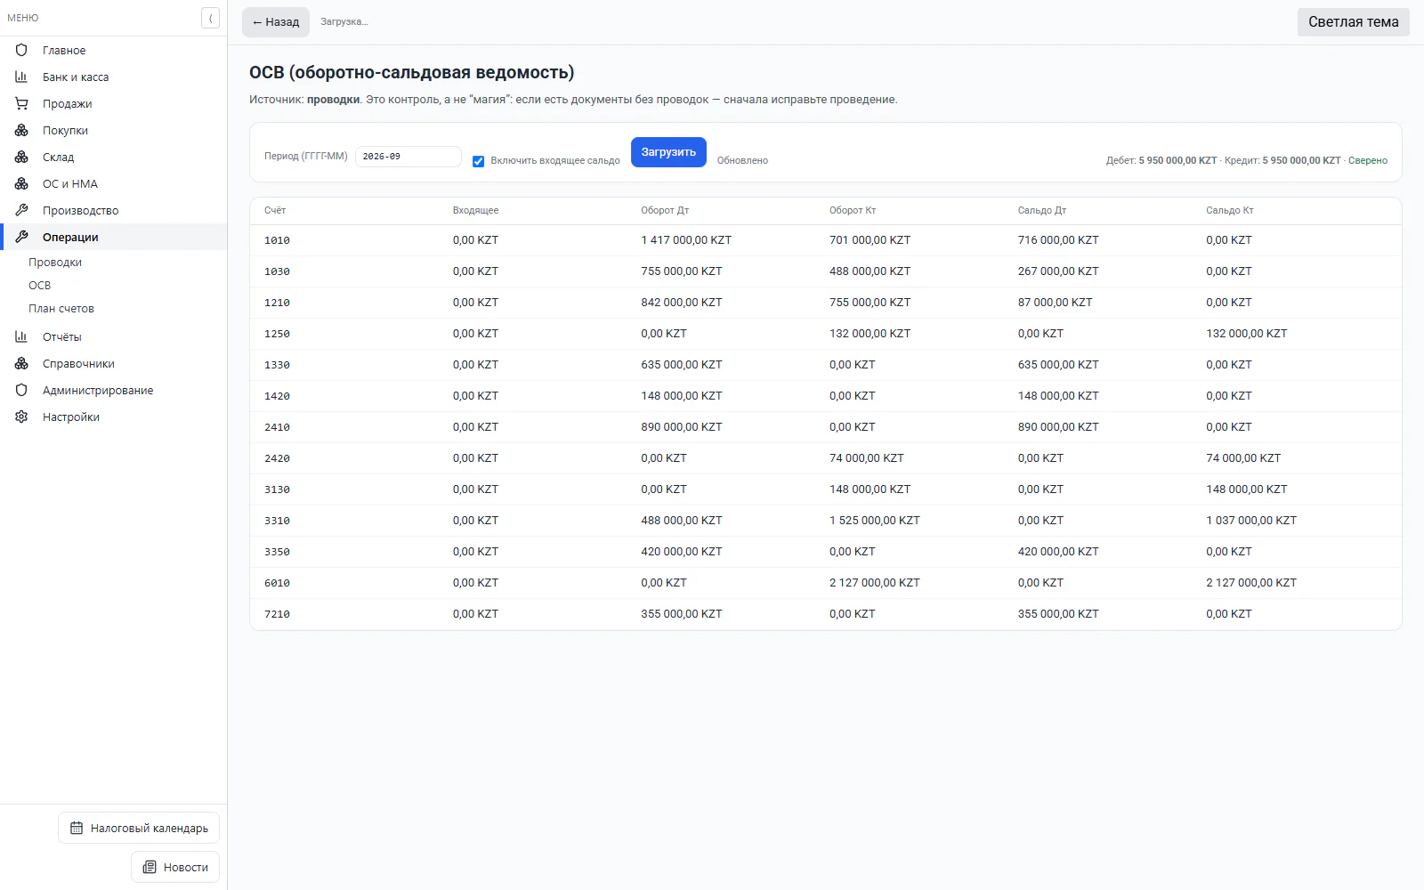
Task: Select account 7210 in the table
Action: (277, 614)
